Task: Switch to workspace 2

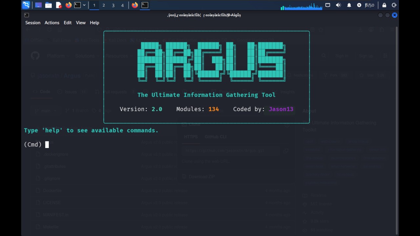Action: 104,5
